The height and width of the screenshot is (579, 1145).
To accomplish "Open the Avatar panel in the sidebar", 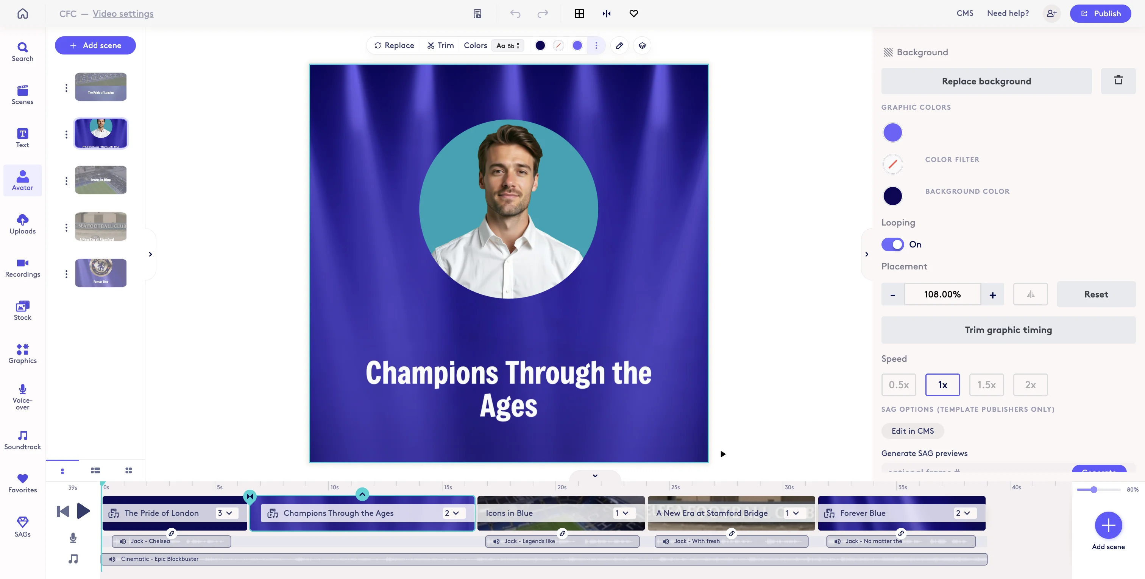I will [22, 180].
